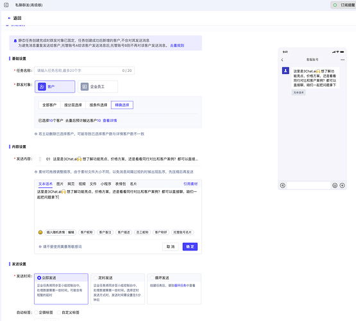Click the 返回 back arrow
The width and height of the screenshot is (356, 321).
[x=9, y=18]
